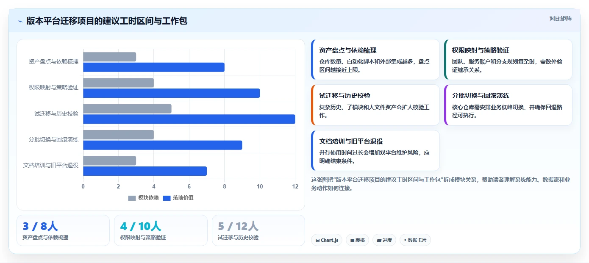Click the blue bar for 资产盘点与依赖梳理
The image size is (589, 263).
click(x=154, y=67)
